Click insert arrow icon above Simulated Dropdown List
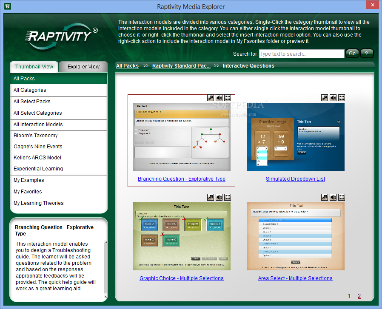Viewport: 382px width, 309px height. point(325,98)
